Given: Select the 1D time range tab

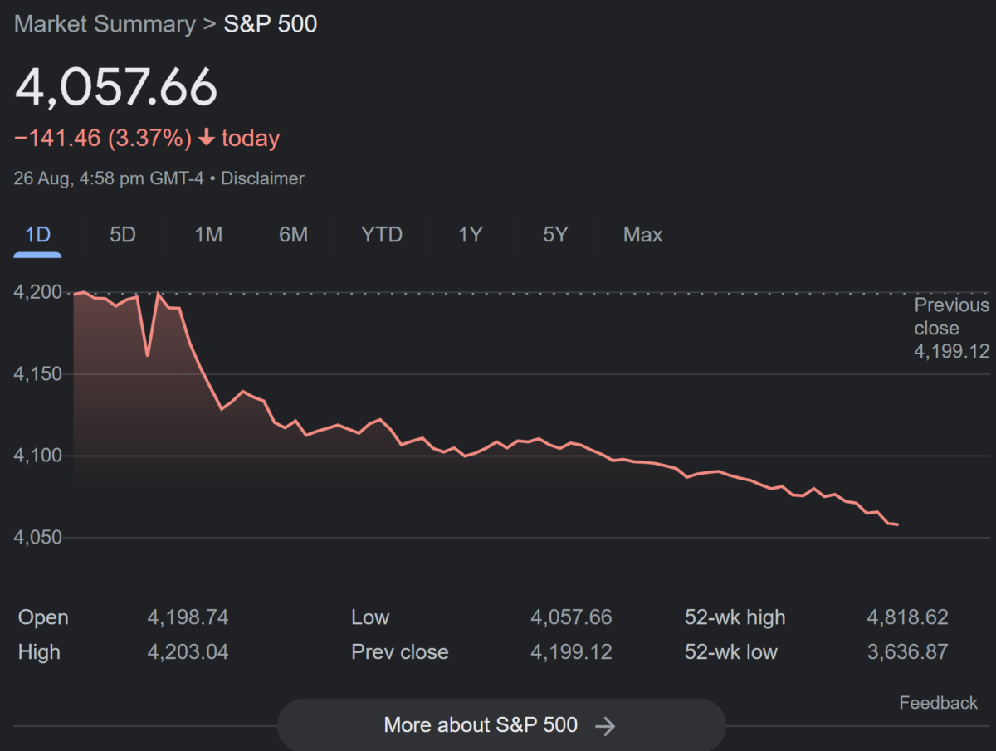Looking at the screenshot, I should pos(38,235).
